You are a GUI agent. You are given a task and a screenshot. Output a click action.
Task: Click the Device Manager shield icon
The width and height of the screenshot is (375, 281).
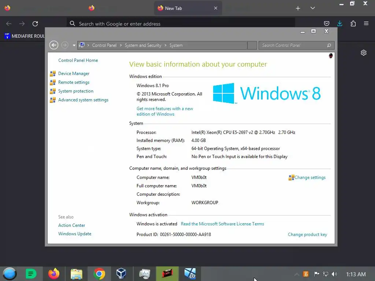pyautogui.click(x=53, y=73)
